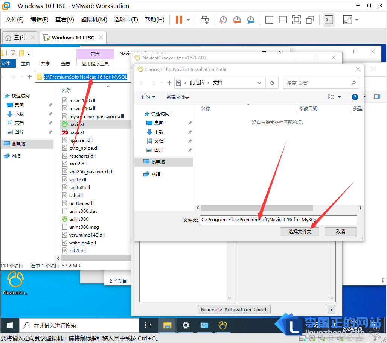Toggle the VMware thumbnail bar icon
This screenshot has width=387, height=343.
click(x=283, y=20)
